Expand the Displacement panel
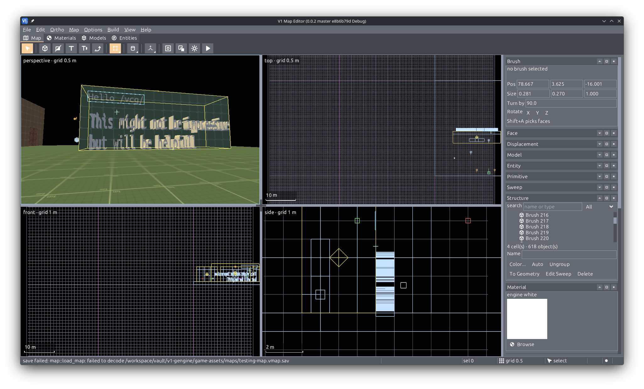The height and width of the screenshot is (389, 644). pos(599,144)
